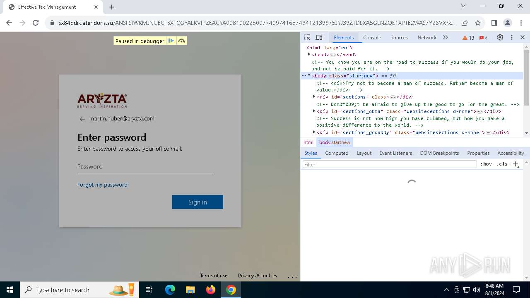Viewport: 530px width, 298px height.
Task: Show hidden system tray icons
Action: 446,290
